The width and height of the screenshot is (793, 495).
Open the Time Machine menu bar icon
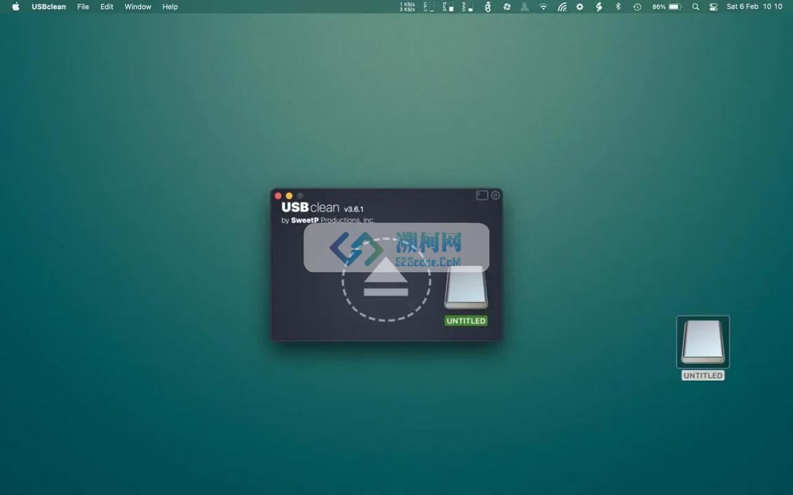(637, 7)
